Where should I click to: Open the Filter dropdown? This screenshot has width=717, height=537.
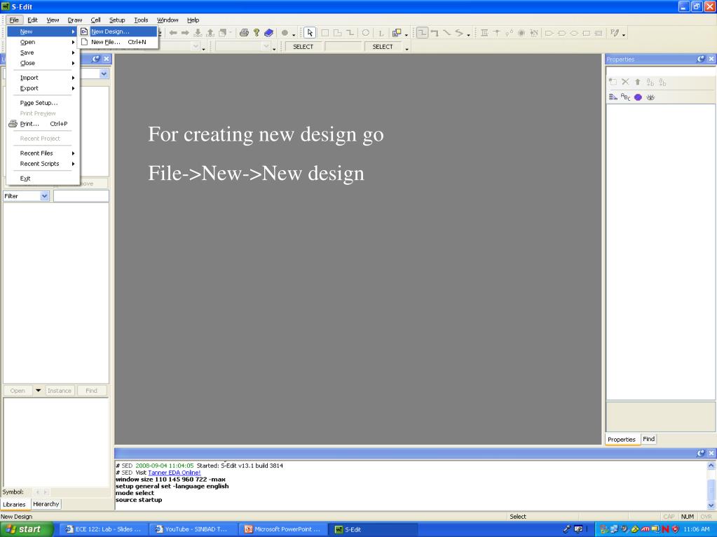[44, 196]
